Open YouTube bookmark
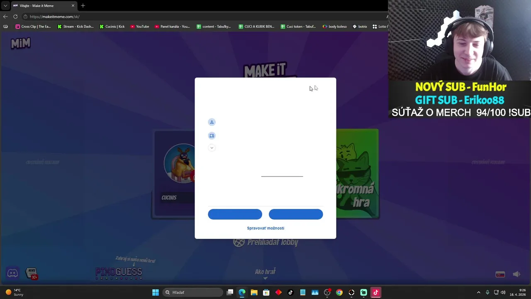Image resolution: width=531 pixels, height=299 pixels. (x=139, y=27)
